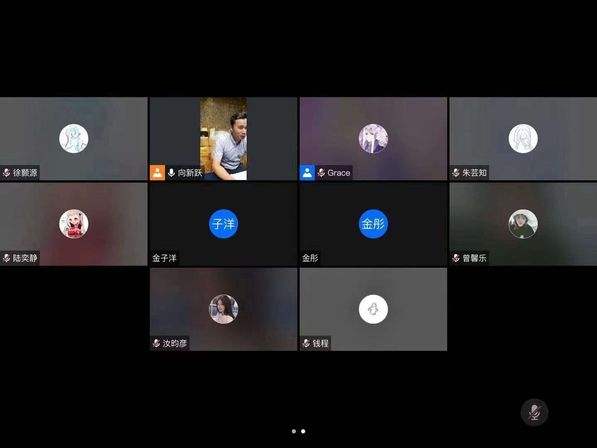Click the muted mic icon beside 曾馨乐
Viewport: 597px width, 448px height.
coord(456,258)
